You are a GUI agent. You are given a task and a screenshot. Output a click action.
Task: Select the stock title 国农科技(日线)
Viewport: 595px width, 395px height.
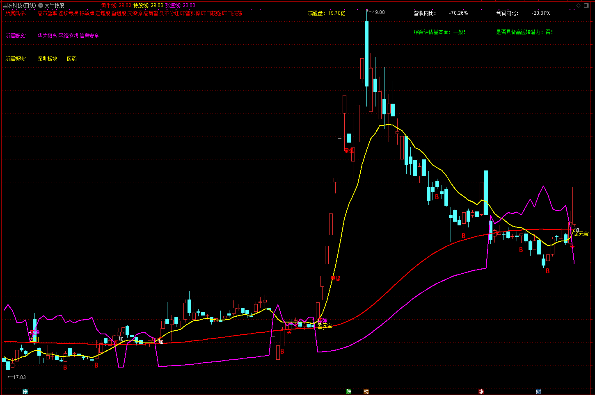[x=19, y=6]
